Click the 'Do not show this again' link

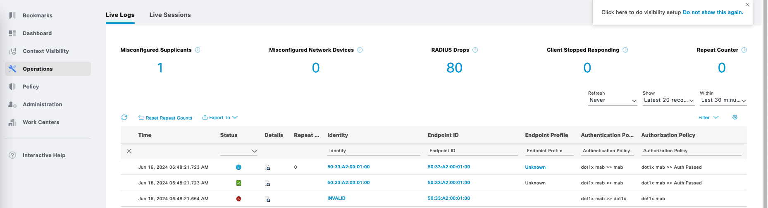click(713, 12)
